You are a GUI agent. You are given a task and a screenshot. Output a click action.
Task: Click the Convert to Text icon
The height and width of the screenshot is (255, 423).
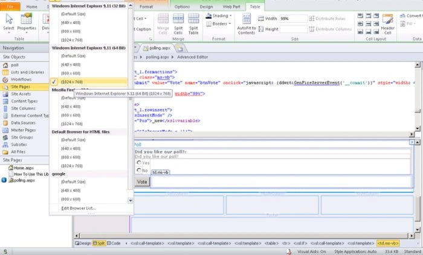(403, 16)
